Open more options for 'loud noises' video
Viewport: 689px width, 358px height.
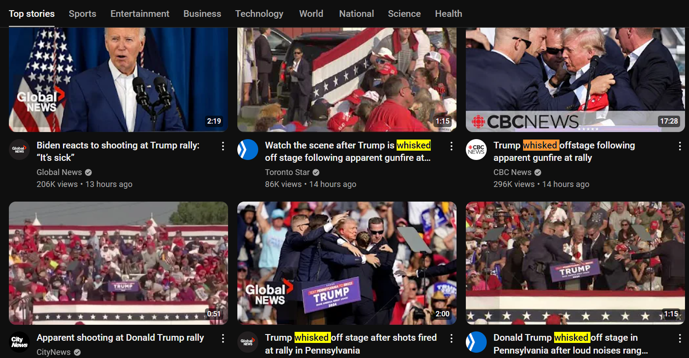[x=680, y=339]
